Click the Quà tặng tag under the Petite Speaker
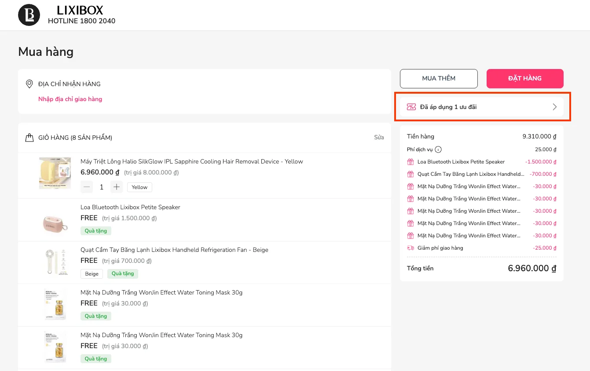The height and width of the screenshot is (371, 590). click(x=96, y=231)
